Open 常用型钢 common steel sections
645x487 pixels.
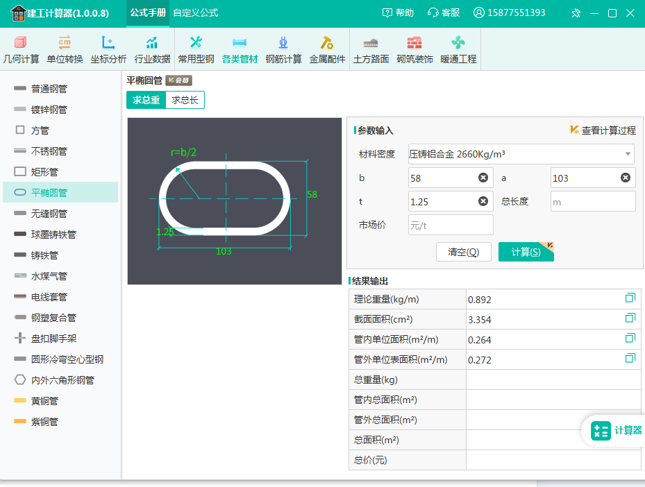(196, 50)
